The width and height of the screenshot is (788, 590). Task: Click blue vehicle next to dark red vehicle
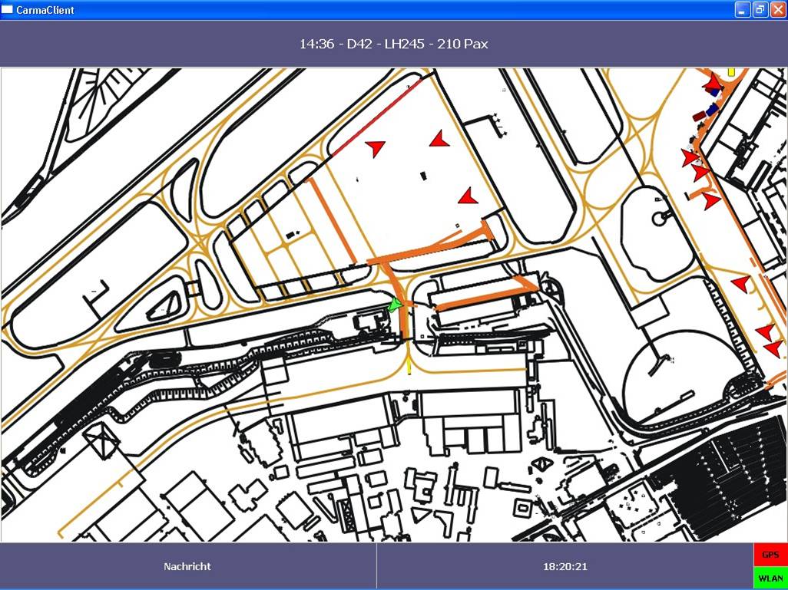pos(712,110)
